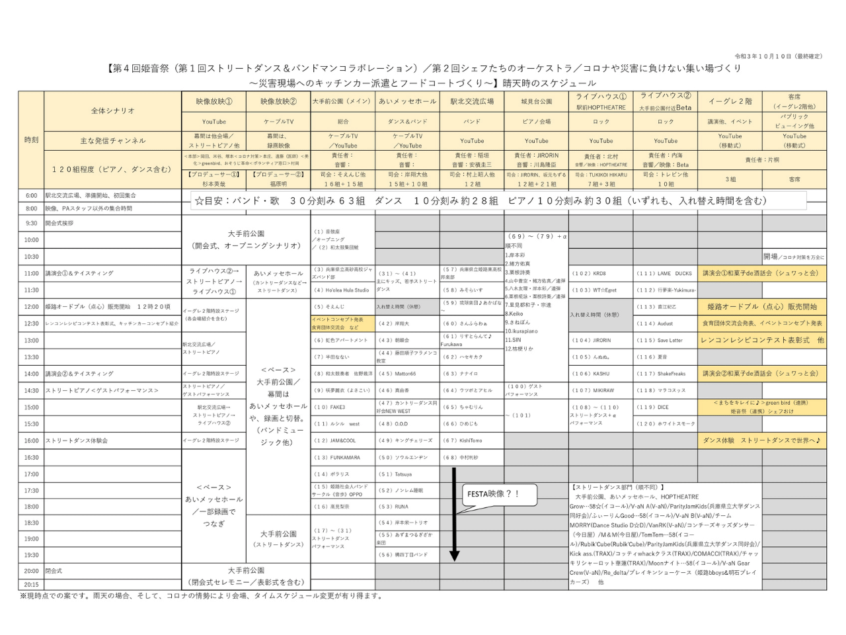Click '姫路オードブル（点心）販売開始' yellow cell
The image size is (846, 635).
tap(762, 307)
